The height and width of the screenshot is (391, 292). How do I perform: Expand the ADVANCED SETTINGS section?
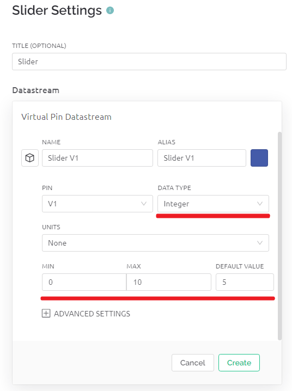coord(86,314)
